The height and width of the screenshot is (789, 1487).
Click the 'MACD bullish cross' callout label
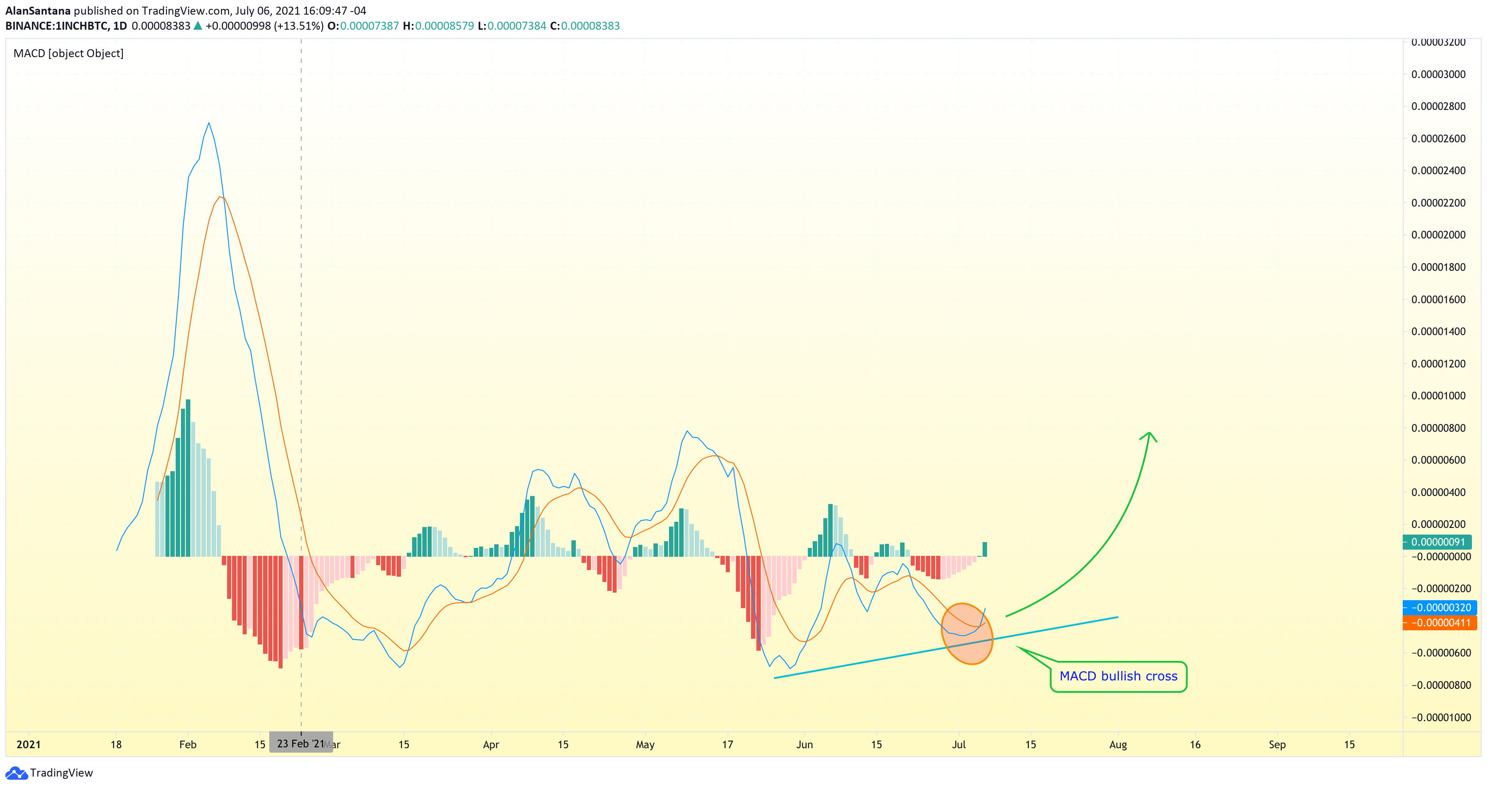coord(1118,676)
